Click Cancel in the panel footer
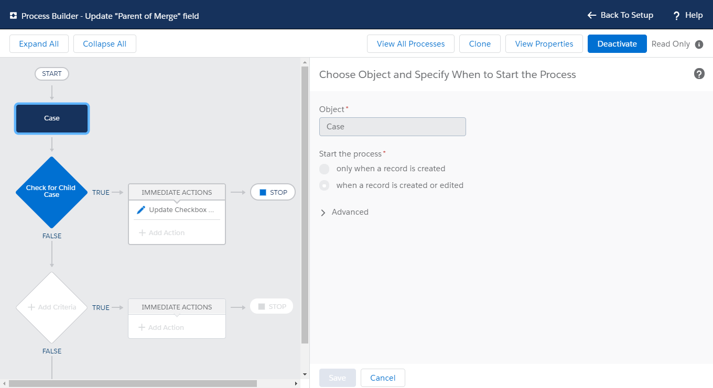The width and height of the screenshot is (713, 388). [383, 378]
